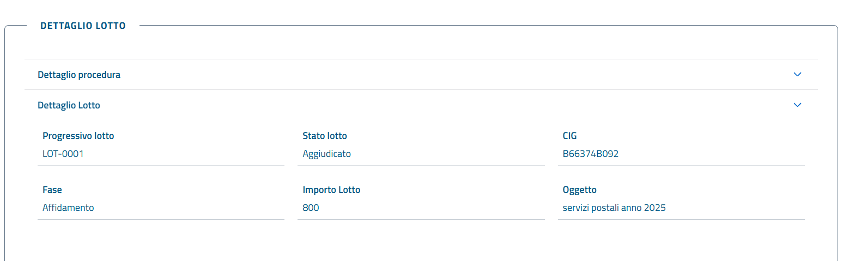Select the Progressivo lotto field LOT-0001

point(161,154)
